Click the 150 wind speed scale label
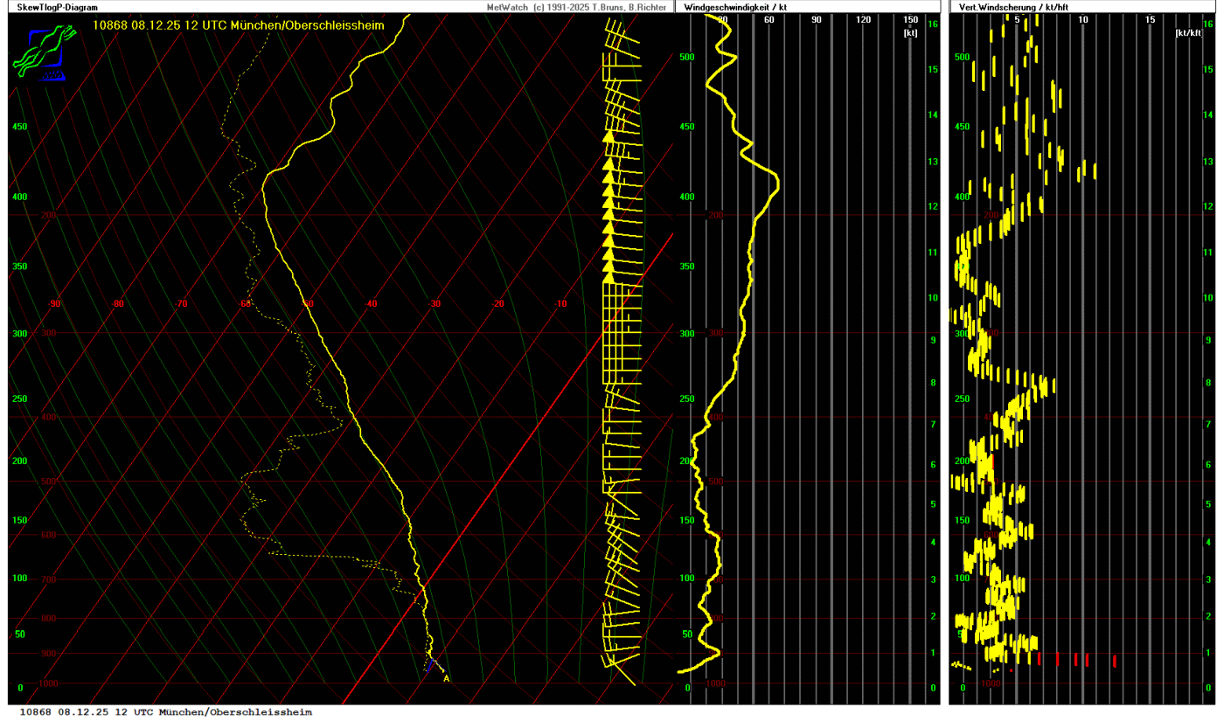This screenshot has width=1224, height=721. [x=910, y=20]
